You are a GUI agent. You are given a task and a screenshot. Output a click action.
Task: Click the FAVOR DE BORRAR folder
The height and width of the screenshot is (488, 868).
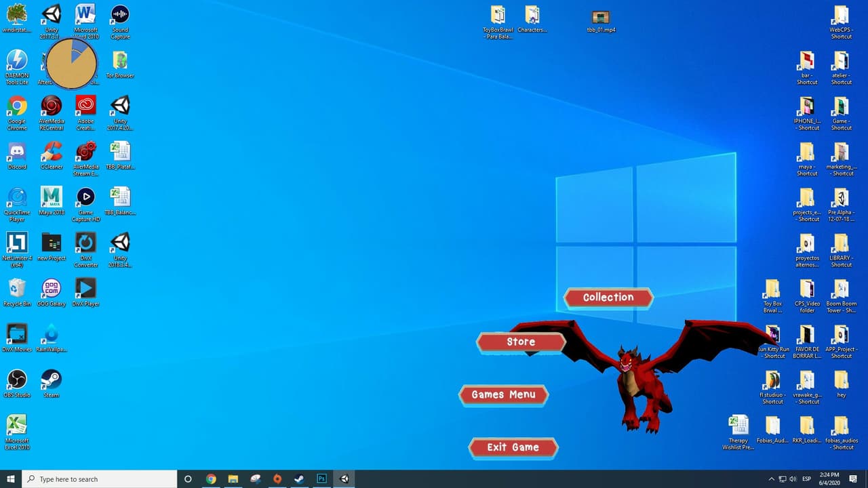[x=806, y=342]
